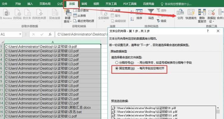Close the 文本分列向导 dialog

(218, 31)
